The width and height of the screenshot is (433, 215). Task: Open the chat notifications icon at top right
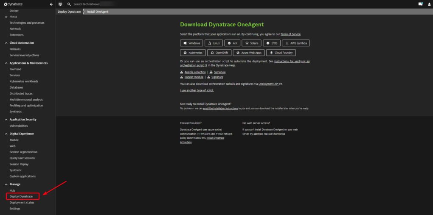pyautogui.click(x=420, y=4)
